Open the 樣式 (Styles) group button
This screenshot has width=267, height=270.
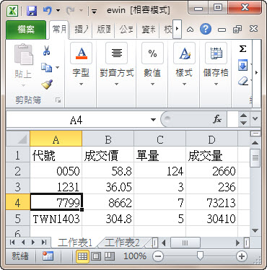(184, 64)
